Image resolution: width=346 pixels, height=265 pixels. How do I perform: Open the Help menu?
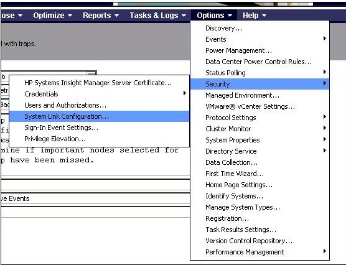click(x=255, y=16)
